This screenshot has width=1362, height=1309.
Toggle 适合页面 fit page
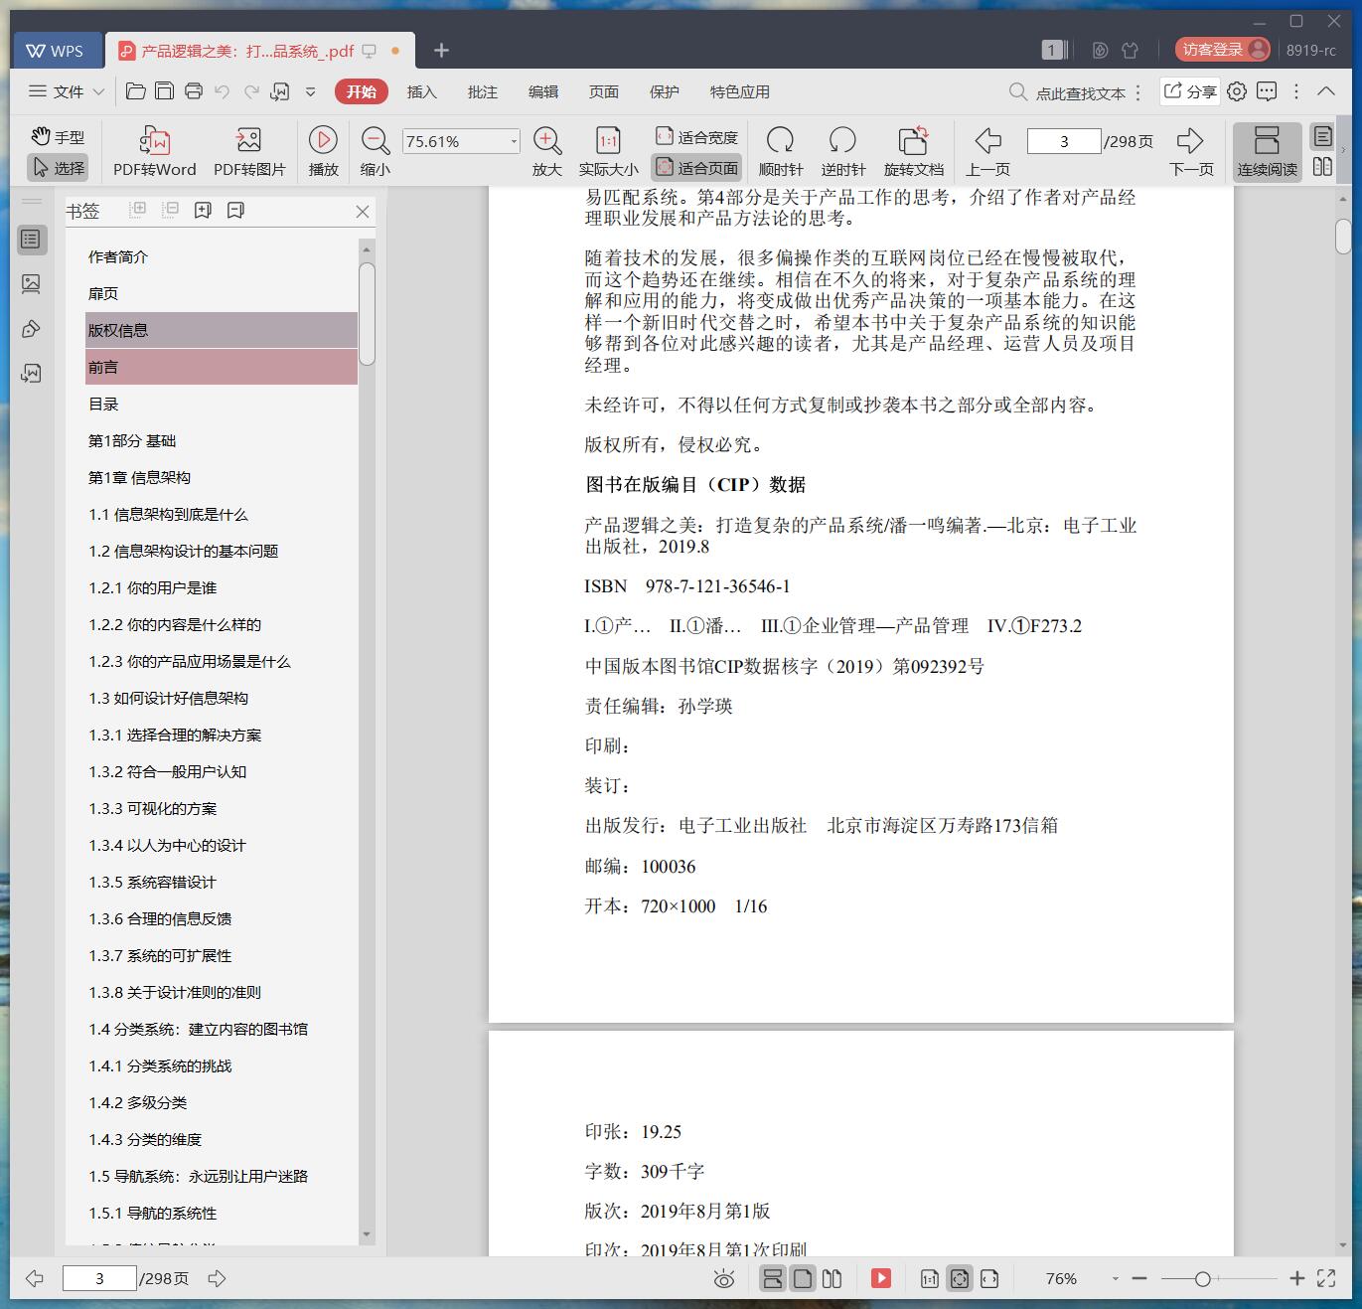pos(696,168)
